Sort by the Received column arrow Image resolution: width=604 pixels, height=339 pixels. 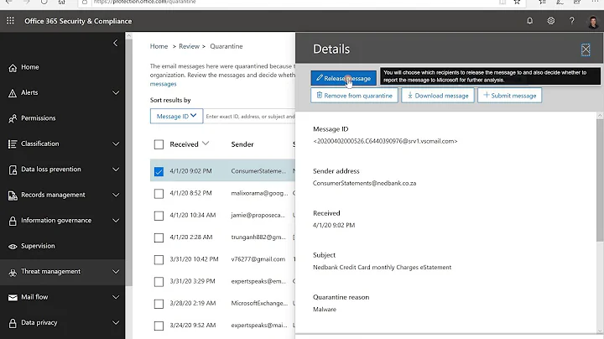(206, 143)
